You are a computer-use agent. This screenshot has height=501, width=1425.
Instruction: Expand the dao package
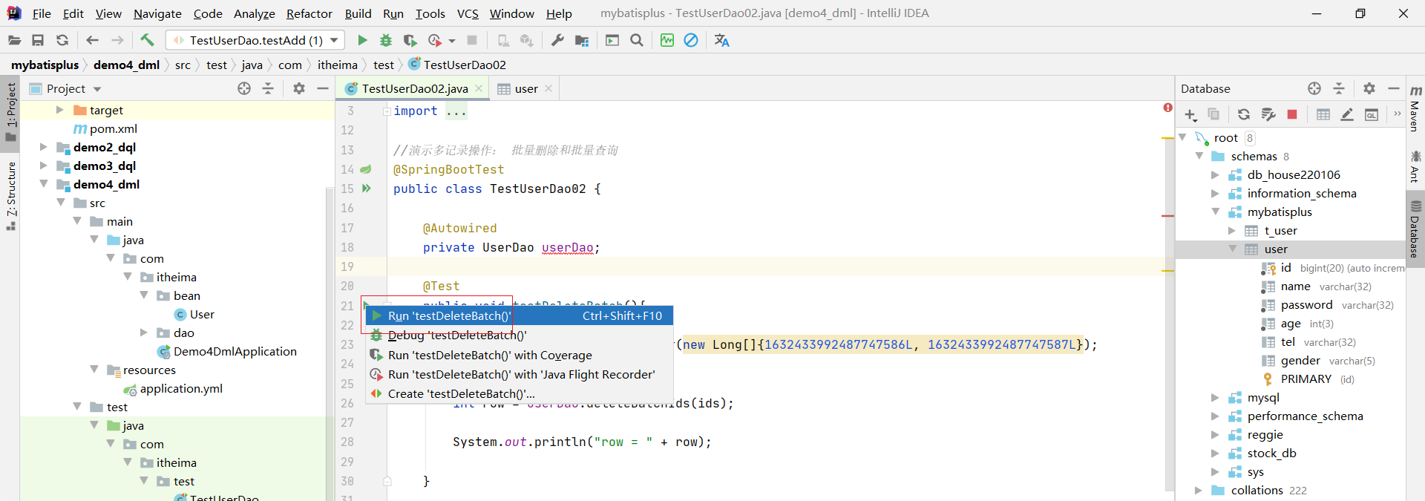144,333
